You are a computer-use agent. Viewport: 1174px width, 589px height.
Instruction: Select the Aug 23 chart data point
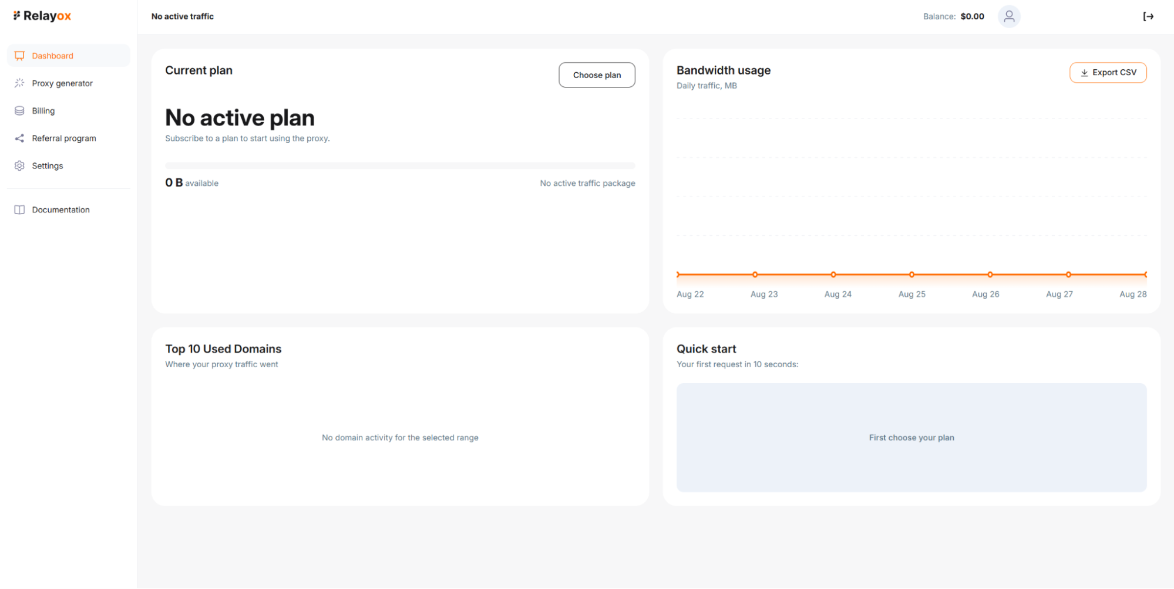[755, 275]
